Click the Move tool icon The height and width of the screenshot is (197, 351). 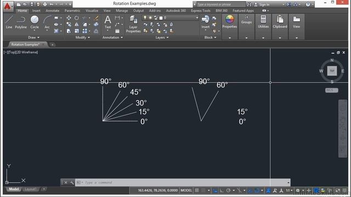pos(69,18)
